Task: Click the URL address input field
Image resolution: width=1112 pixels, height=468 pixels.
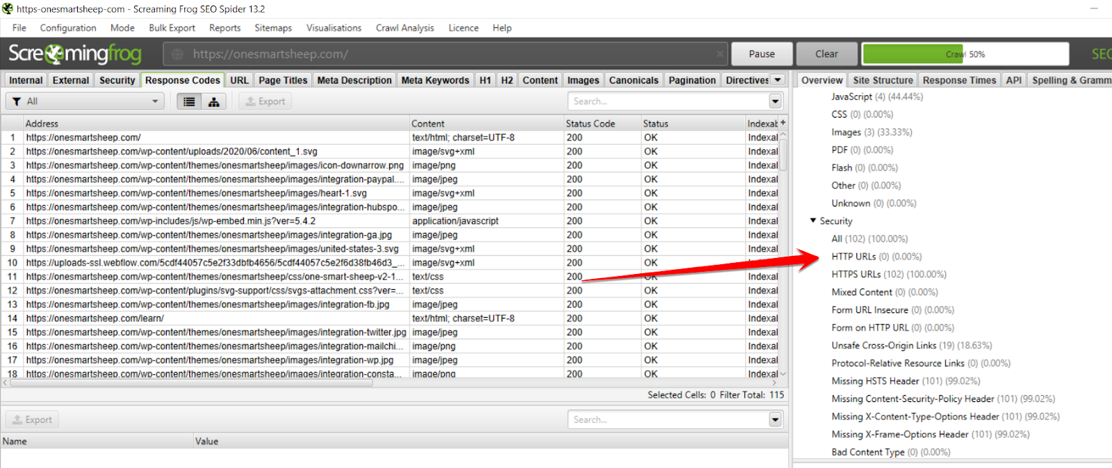Action: point(445,54)
